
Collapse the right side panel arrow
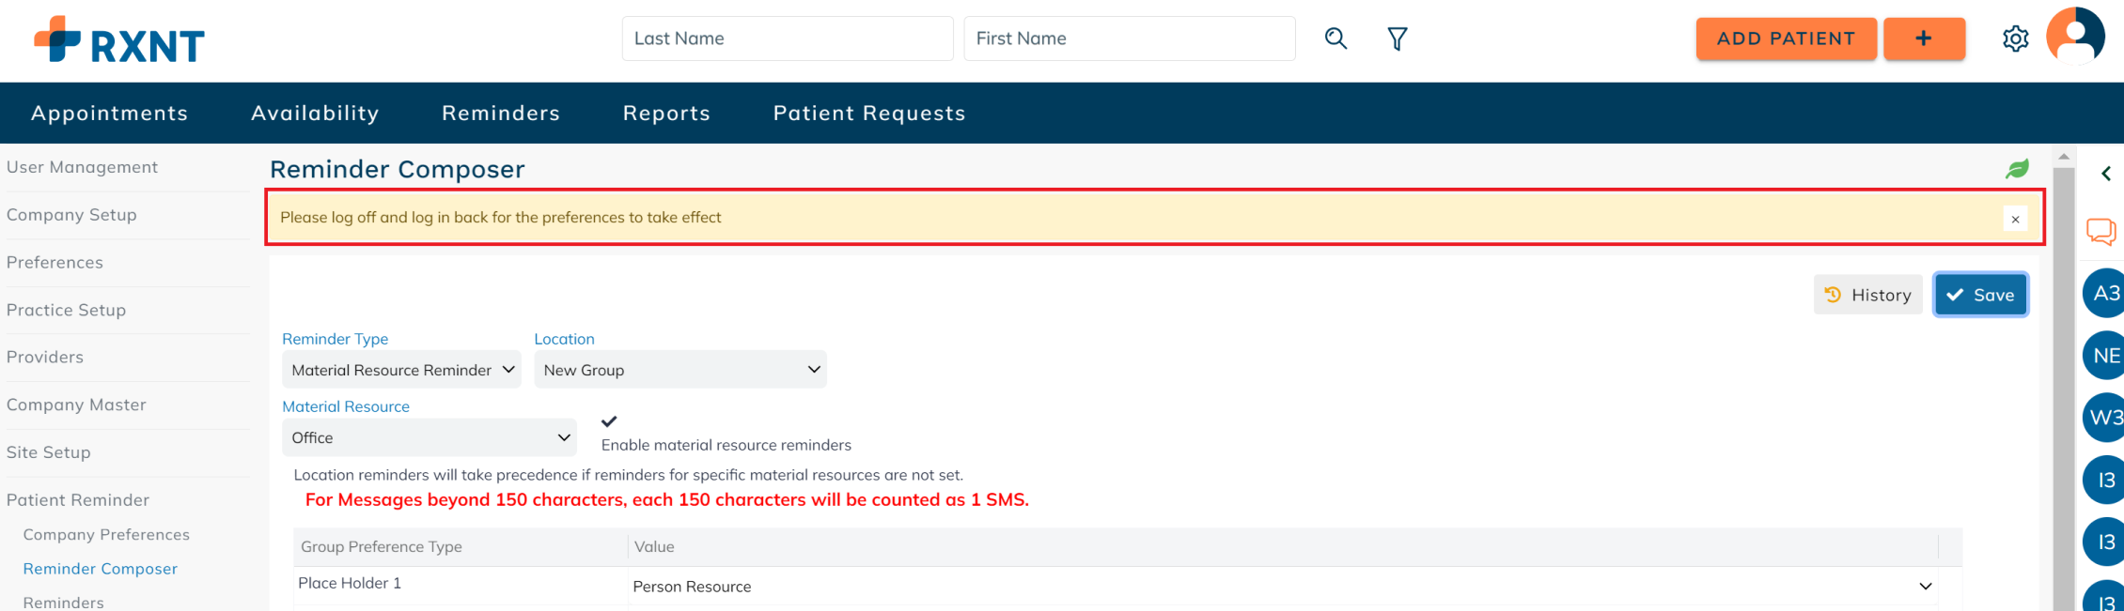click(x=2106, y=174)
